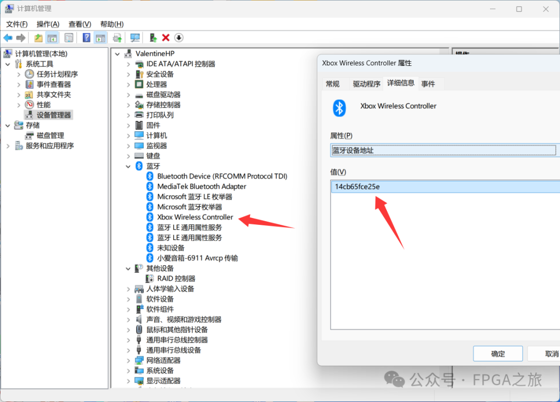Open the 查看(V) menu
Screen dimensions: 560x402
pos(80,24)
